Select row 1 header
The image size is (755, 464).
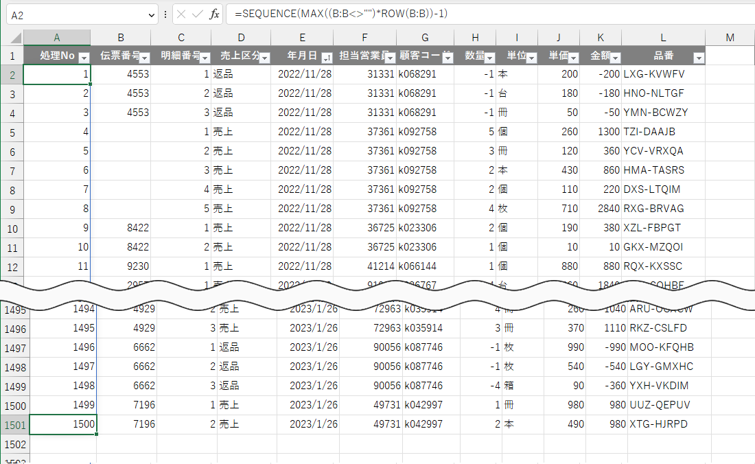pos(12,56)
